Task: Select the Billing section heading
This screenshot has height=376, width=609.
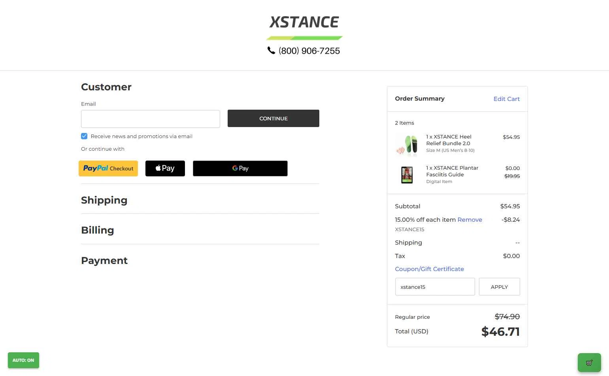Action: [x=98, y=230]
